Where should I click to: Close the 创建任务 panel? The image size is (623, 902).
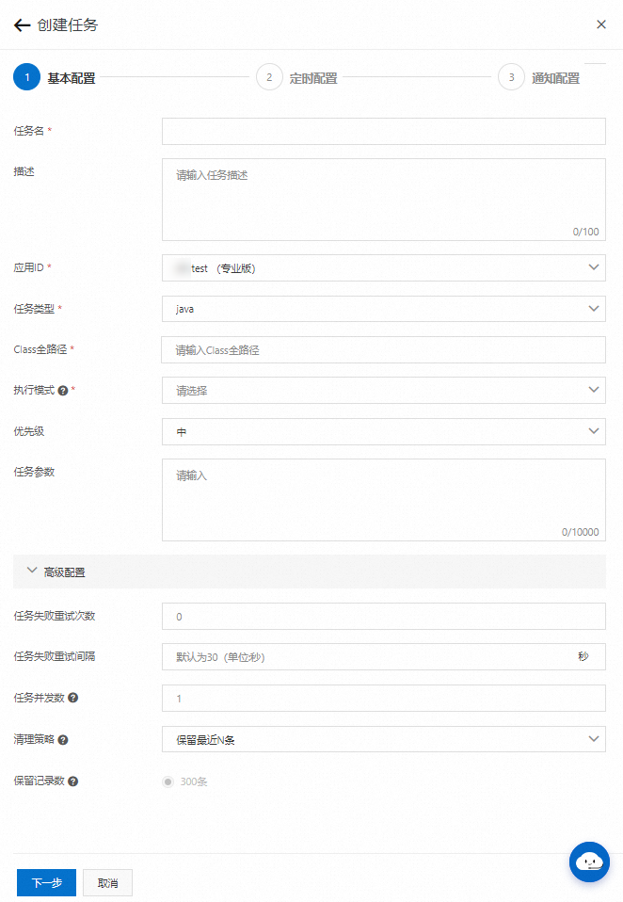click(x=601, y=24)
